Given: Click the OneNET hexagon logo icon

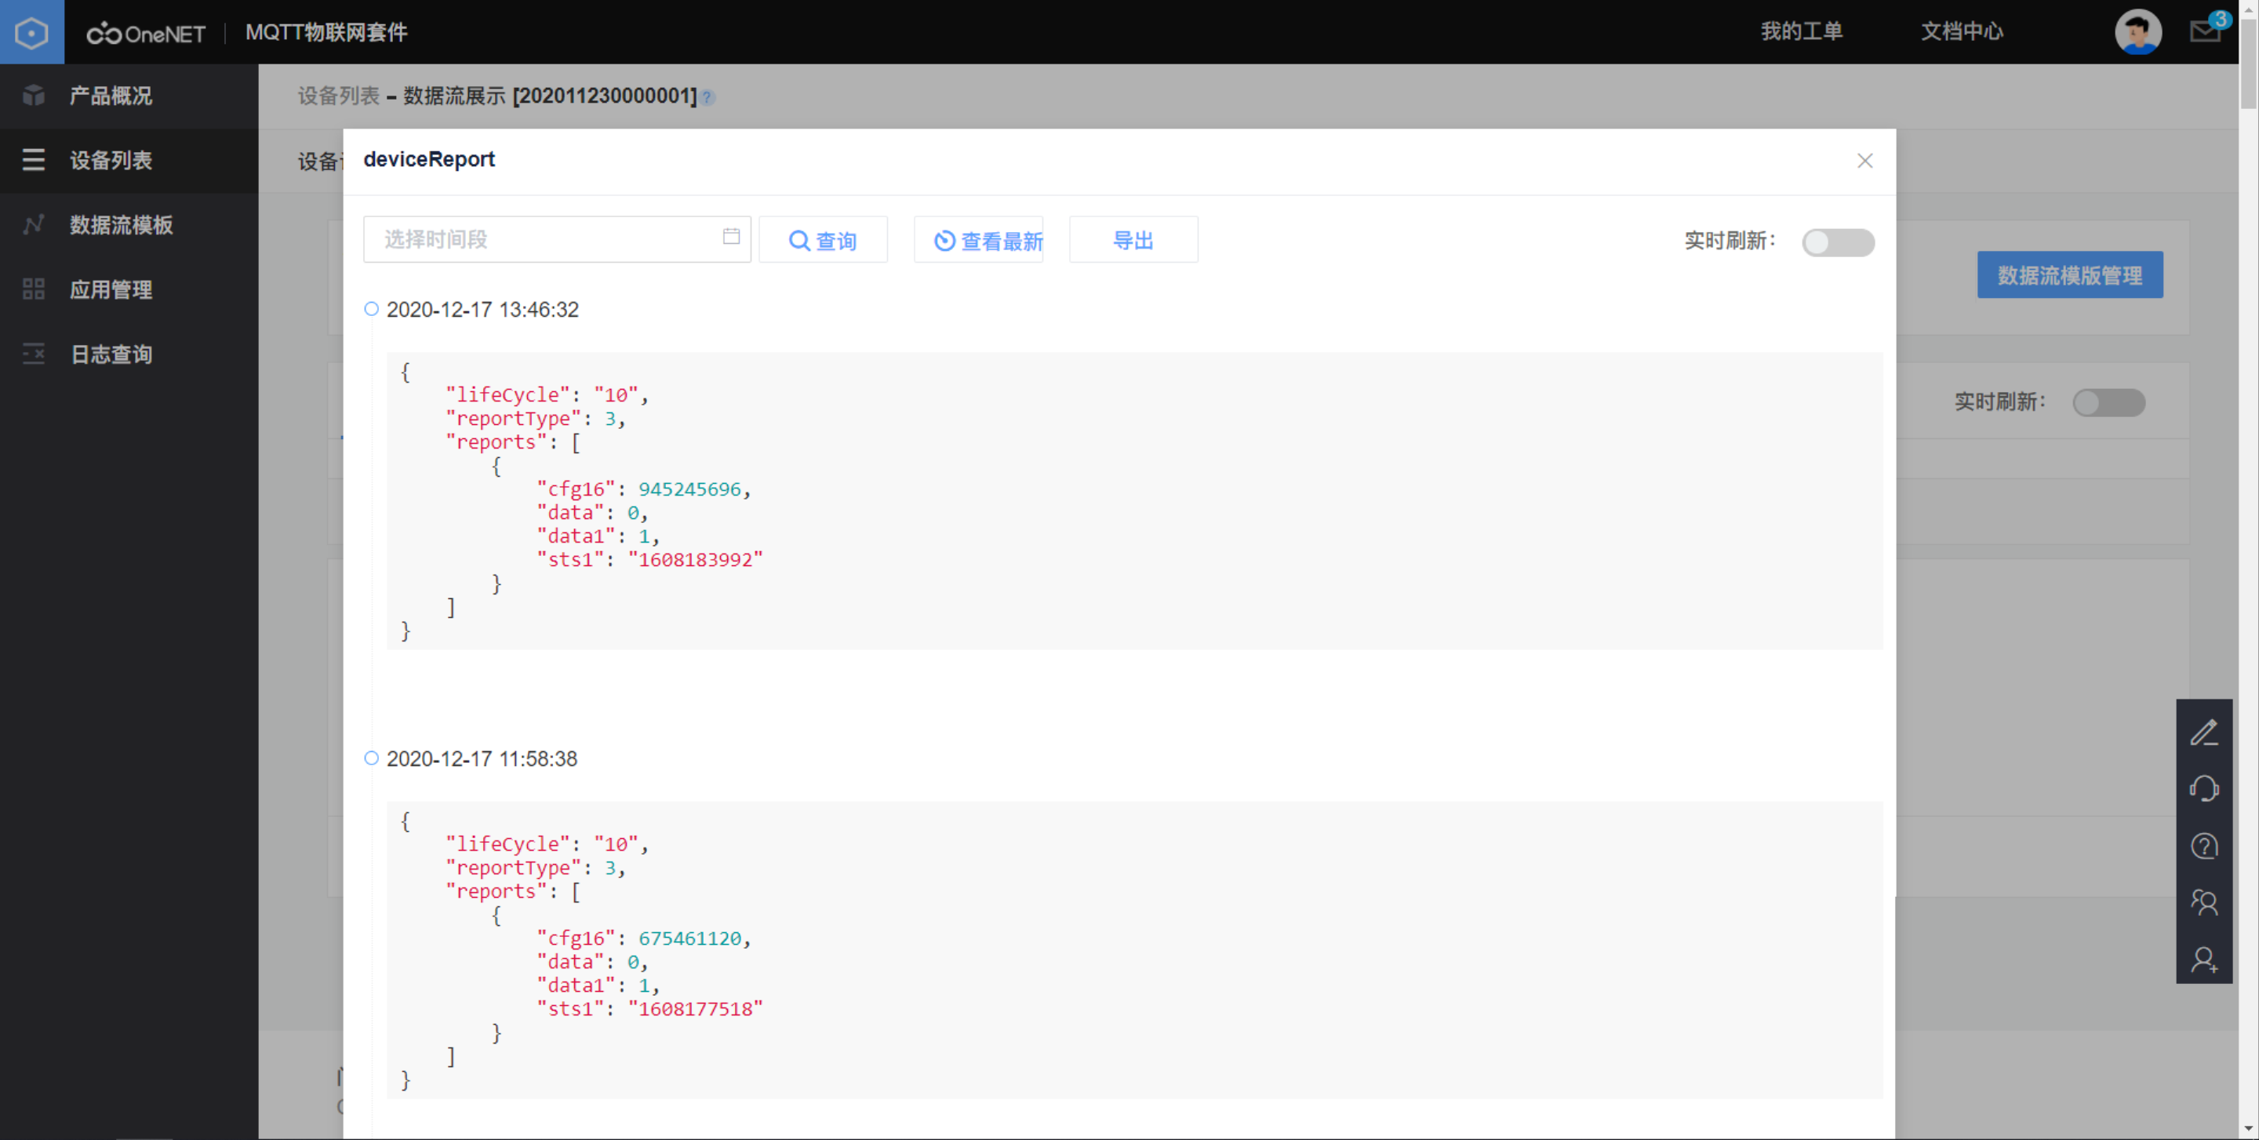Looking at the screenshot, I should (32, 31).
